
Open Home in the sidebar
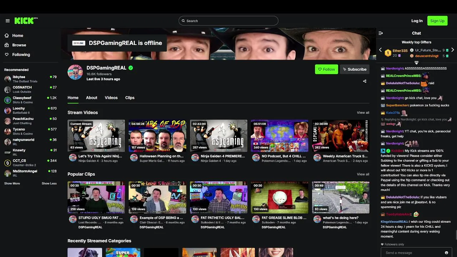(x=17, y=35)
